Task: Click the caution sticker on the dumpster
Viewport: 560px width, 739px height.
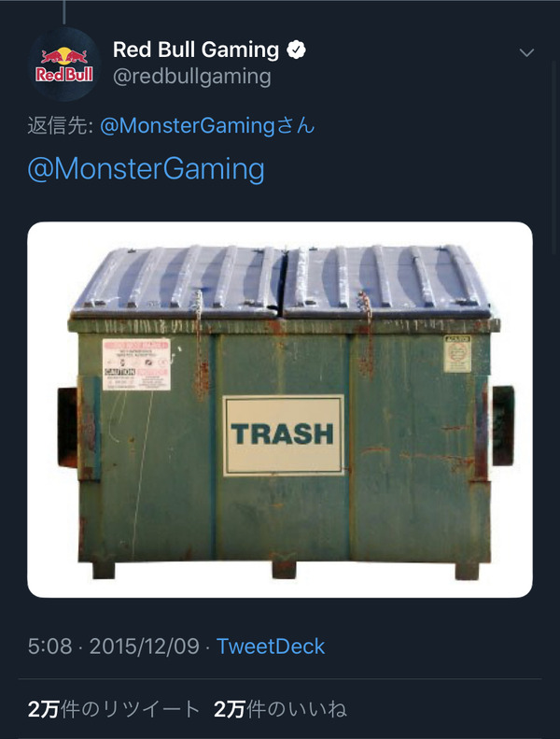Action: coord(136,364)
